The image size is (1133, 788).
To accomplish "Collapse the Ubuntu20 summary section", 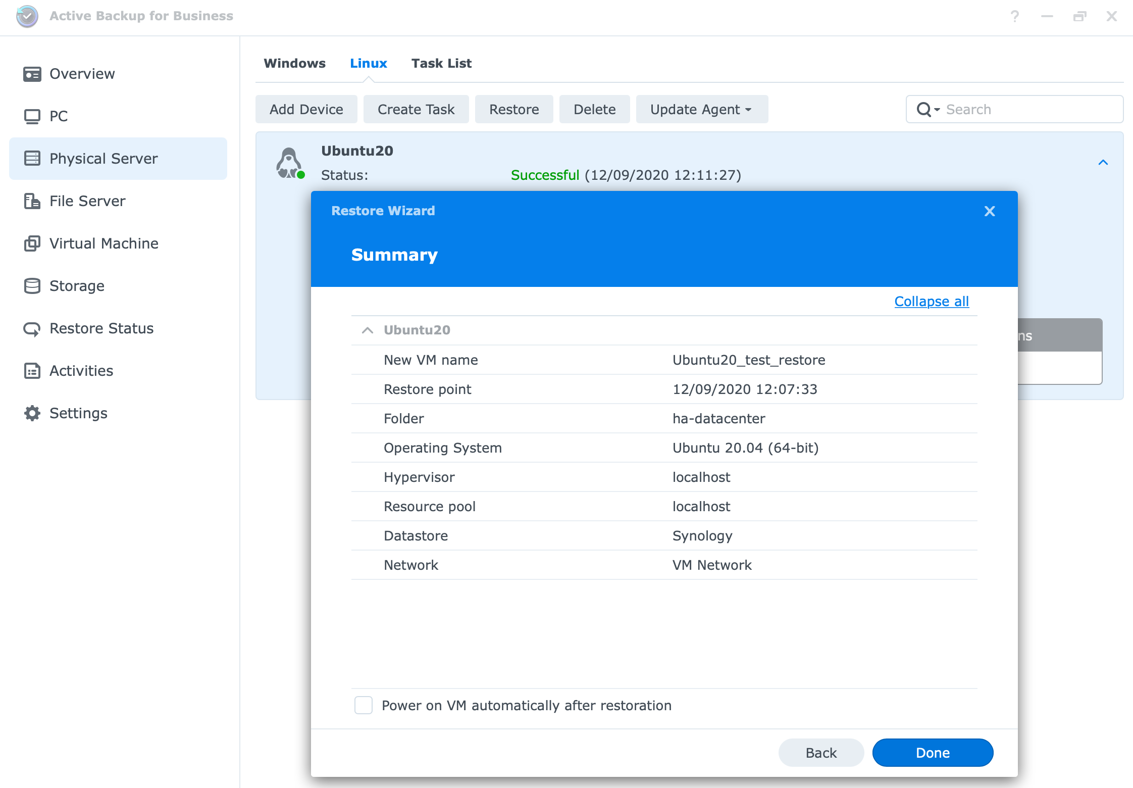I will point(368,330).
